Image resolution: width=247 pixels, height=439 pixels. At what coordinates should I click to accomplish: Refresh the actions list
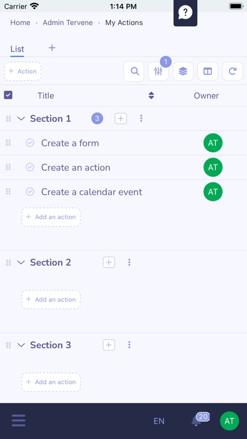pos(232,71)
